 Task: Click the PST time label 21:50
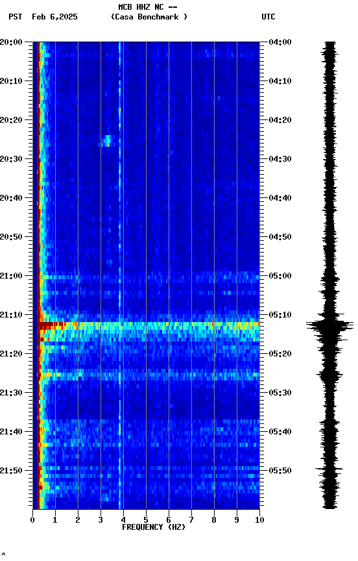click(11, 471)
